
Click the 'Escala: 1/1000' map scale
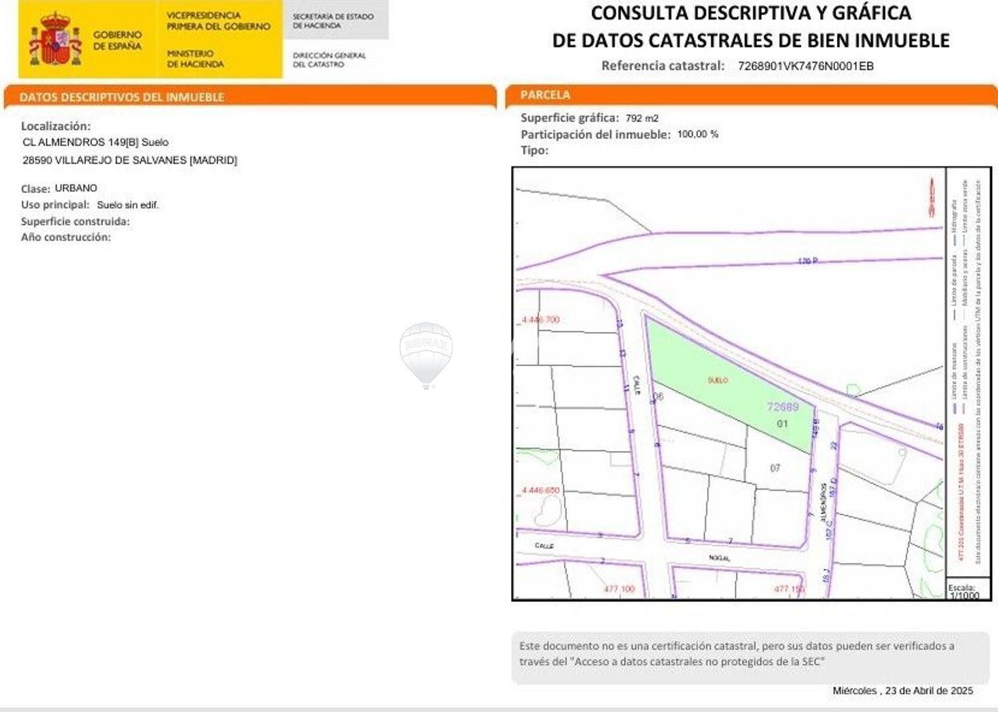[x=964, y=592]
